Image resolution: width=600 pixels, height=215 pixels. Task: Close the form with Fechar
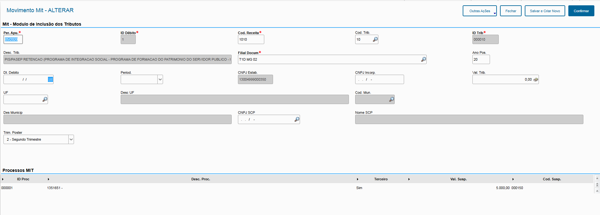510,11
